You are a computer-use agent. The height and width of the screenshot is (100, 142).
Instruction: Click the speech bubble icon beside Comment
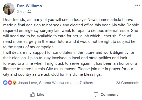point(96,95)
